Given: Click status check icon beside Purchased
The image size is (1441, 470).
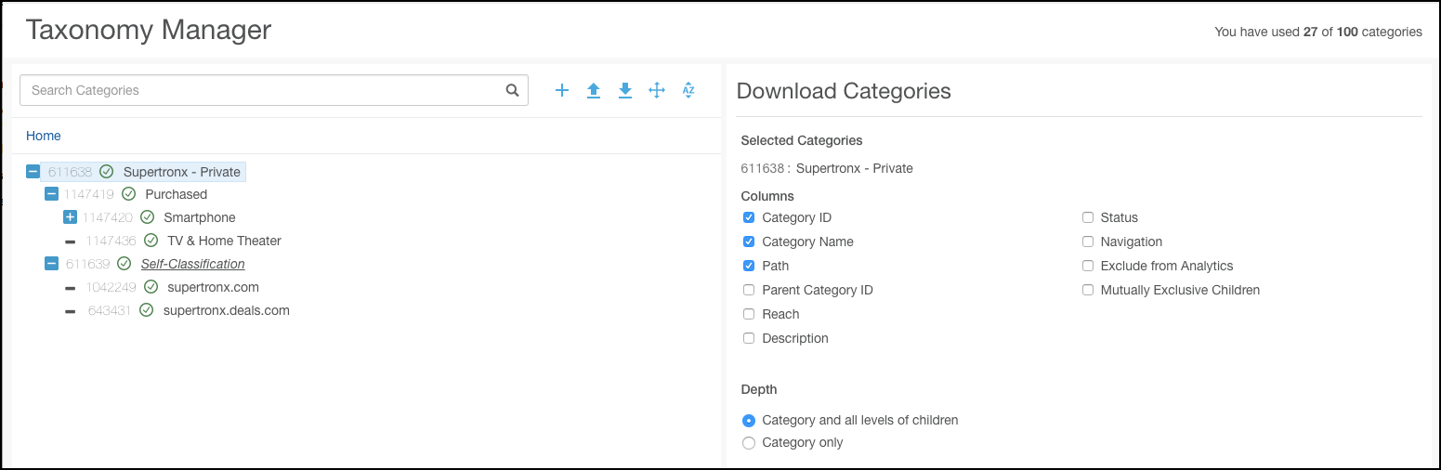Looking at the screenshot, I should click(x=128, y=194).
